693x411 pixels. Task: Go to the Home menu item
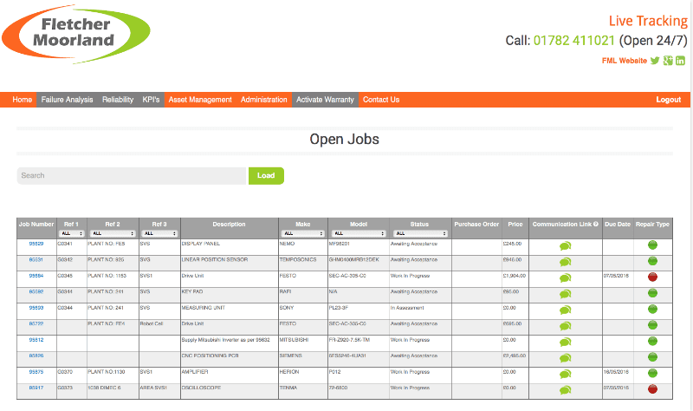[23, 100]
